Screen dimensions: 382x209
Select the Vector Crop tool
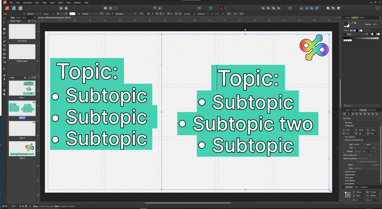pyautogui.click(x=4, y=69)
